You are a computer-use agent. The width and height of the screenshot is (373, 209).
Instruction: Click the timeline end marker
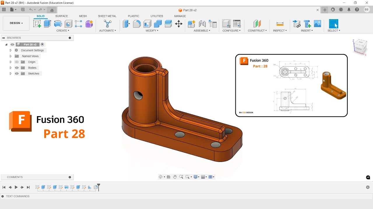click(98, 187)
